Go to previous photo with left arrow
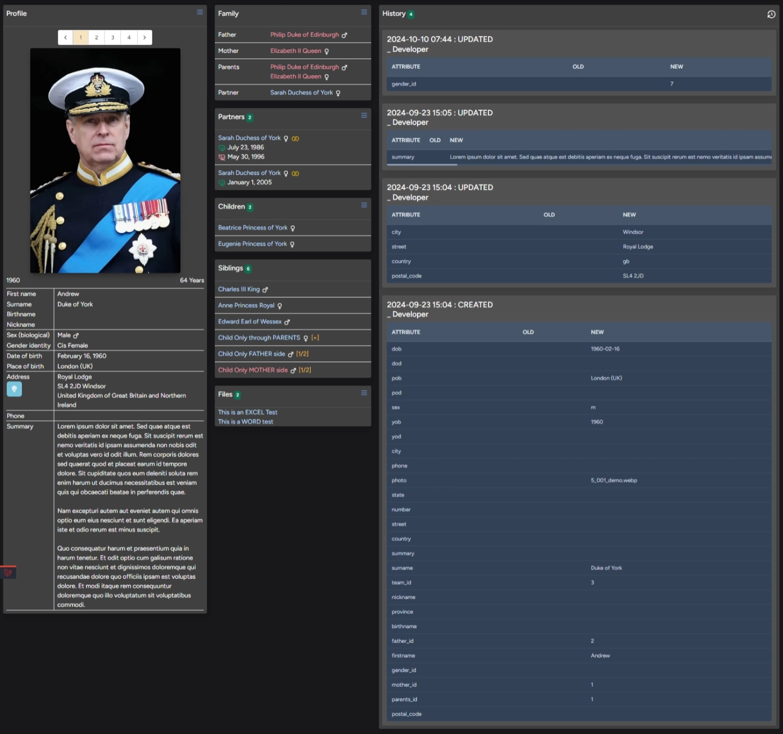 (65, 38)
